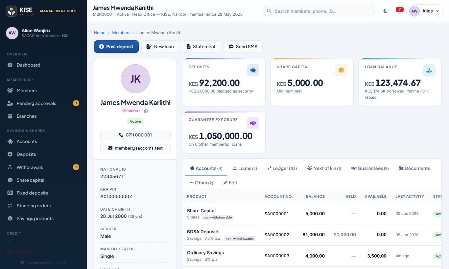
Task: Switch to the Documents tab
Action: click(414, 168)
